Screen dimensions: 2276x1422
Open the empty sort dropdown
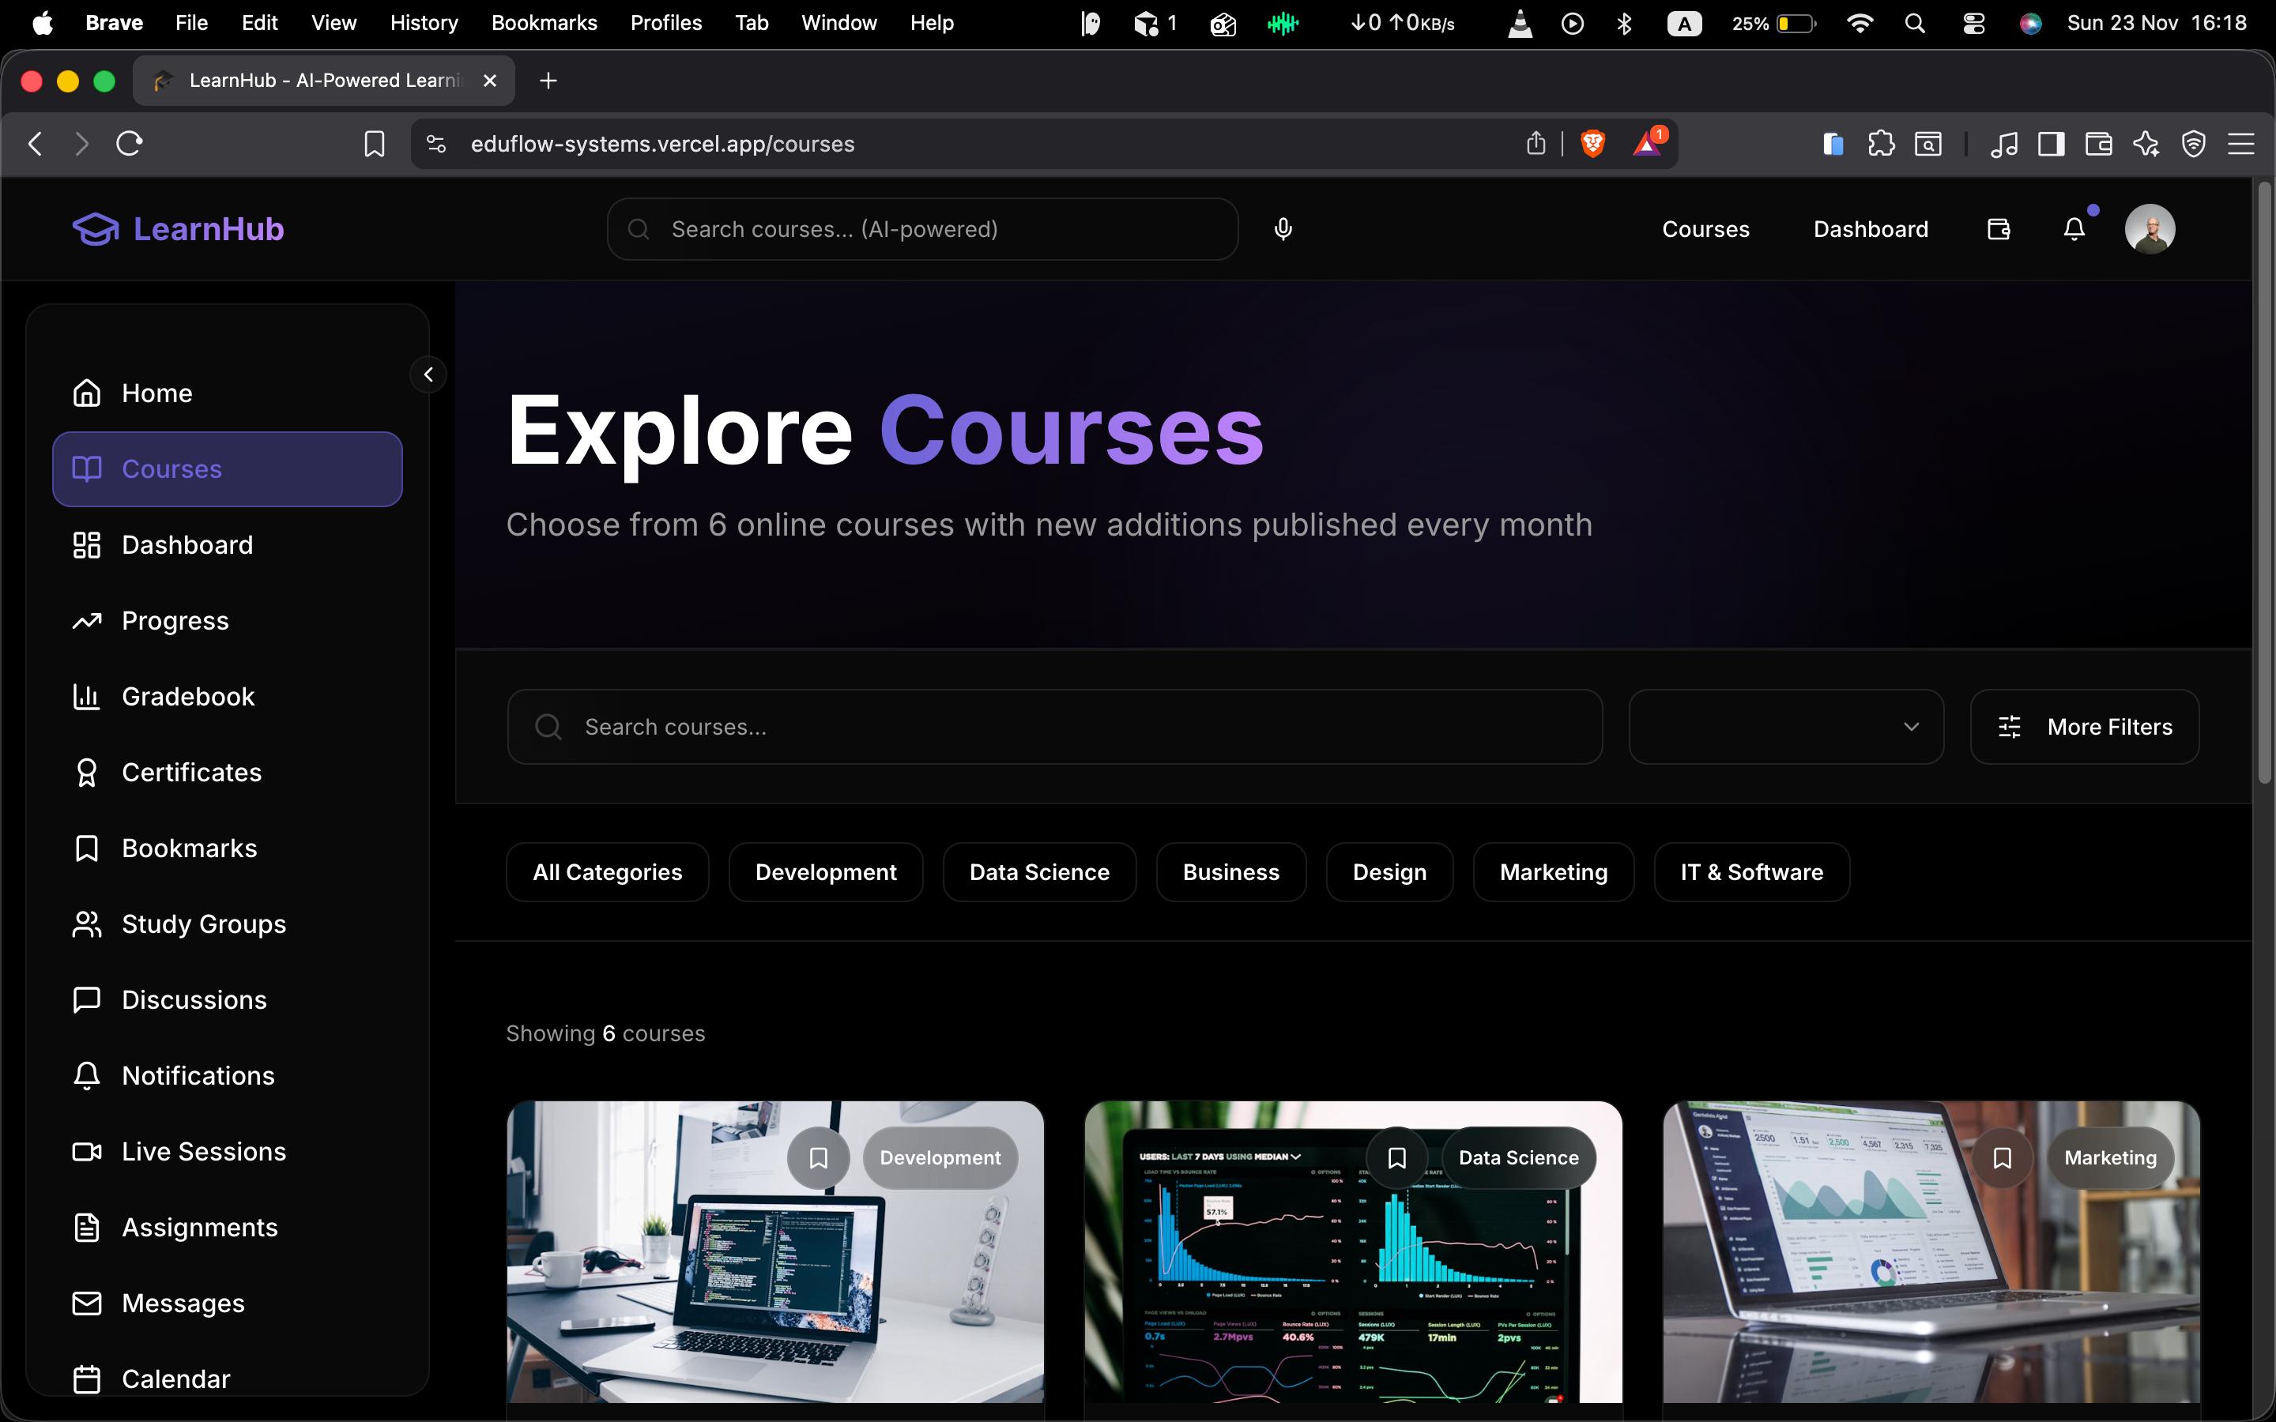click(1785, 727)
